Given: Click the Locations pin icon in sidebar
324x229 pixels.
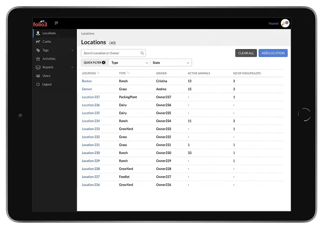Looking at the screenshot, I should coord(38,33).
